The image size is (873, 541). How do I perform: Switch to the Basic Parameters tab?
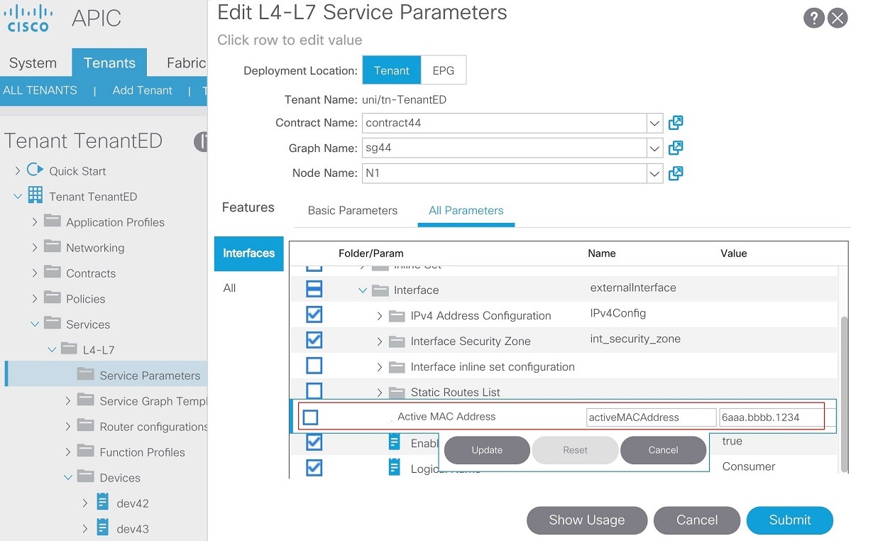[352, 211]
